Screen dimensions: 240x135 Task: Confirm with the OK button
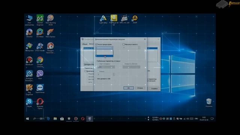point(129,88)
